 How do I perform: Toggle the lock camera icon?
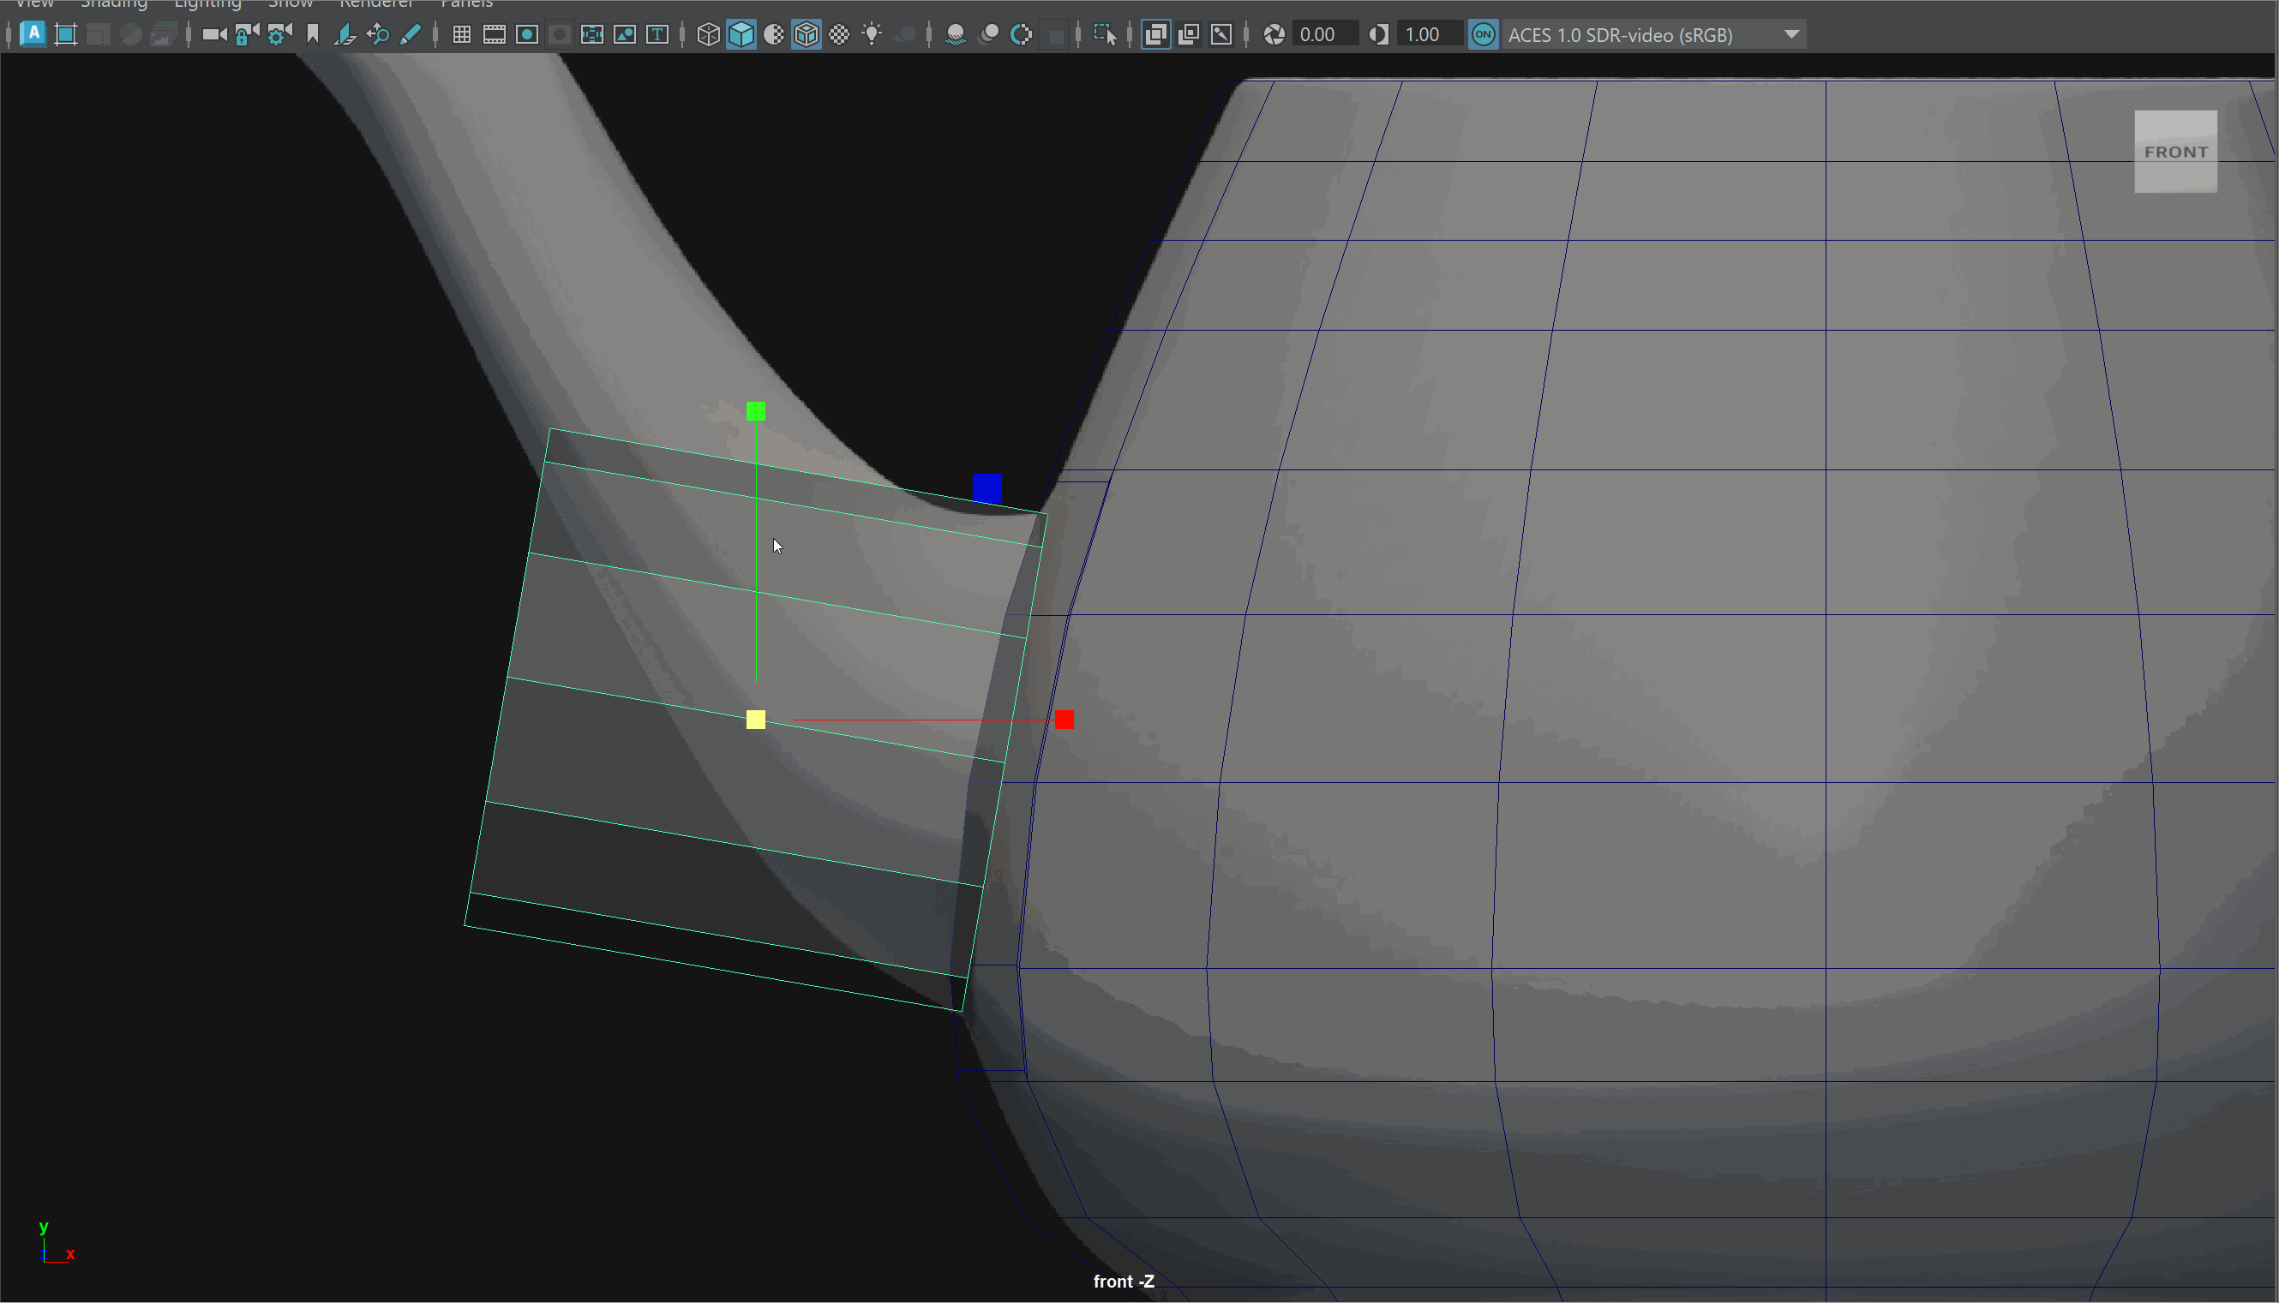(x=246, y=35)
